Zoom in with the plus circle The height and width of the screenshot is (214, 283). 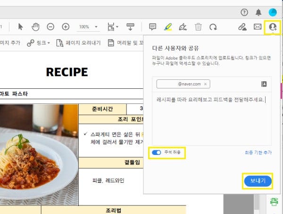tap(66, 27)
